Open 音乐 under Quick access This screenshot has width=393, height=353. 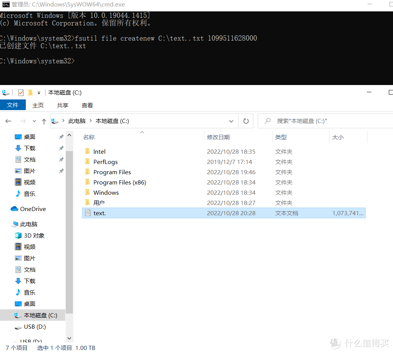[30, 194]
